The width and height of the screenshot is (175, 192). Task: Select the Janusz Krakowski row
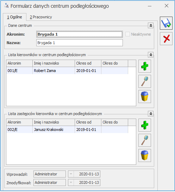click(67, 130)
